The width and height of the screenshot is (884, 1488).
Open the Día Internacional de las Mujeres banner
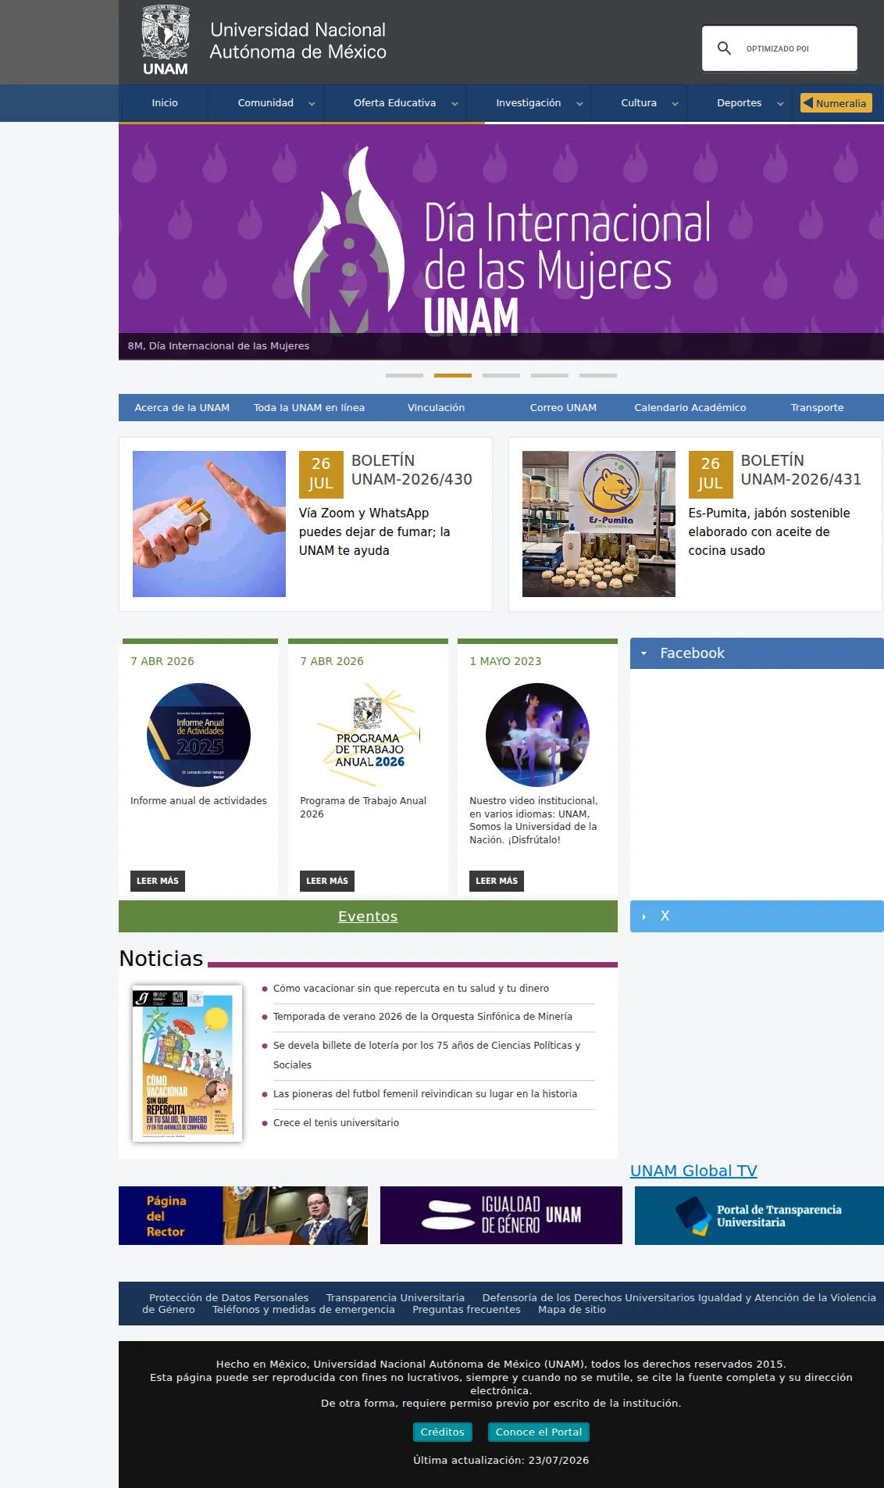(501, 241)
